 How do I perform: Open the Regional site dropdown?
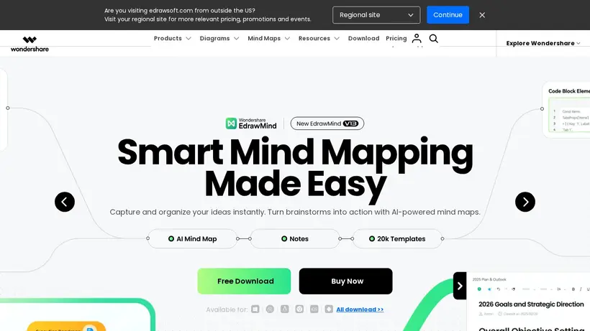coord(376,15)
